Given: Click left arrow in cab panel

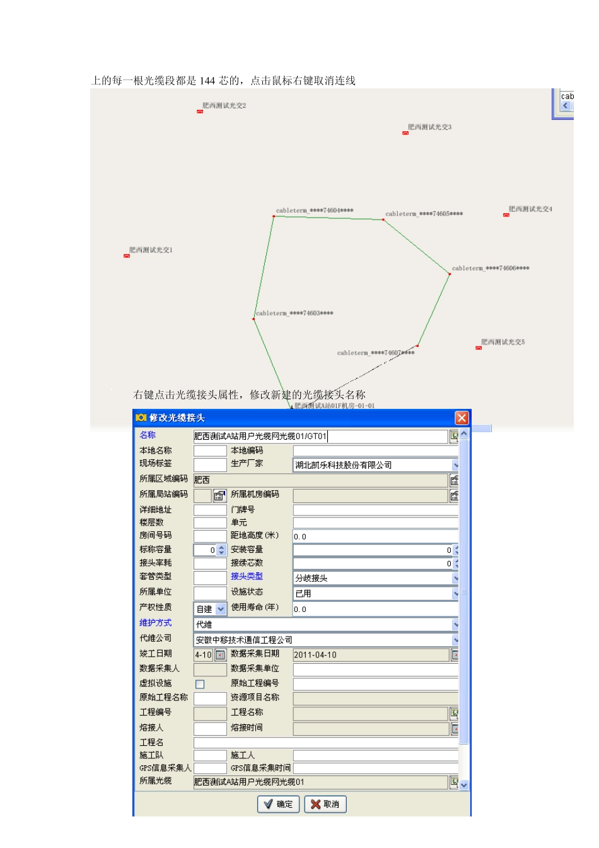Looking at the screenshot, I should coord(566,106).
